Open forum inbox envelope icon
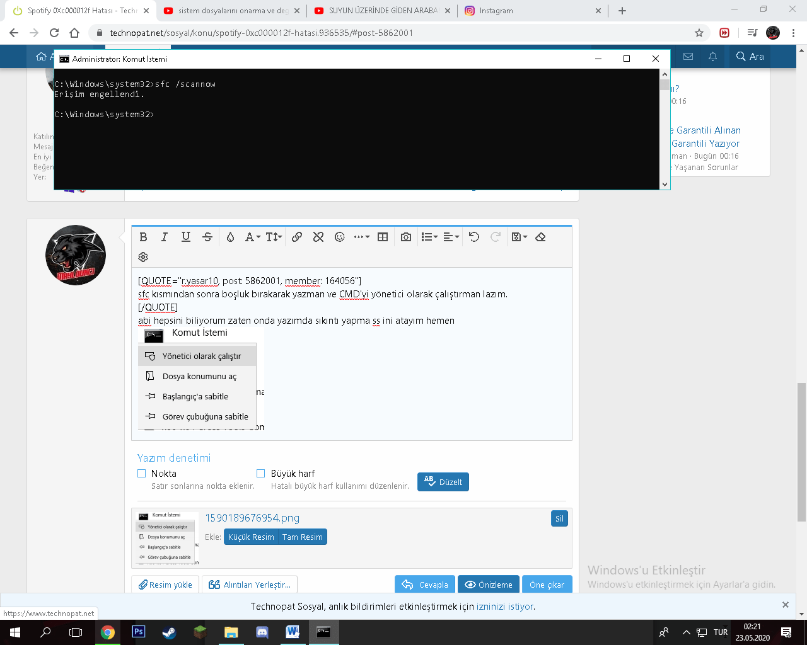Viewport: 807px width, 645px height. [x=688, y=57]
